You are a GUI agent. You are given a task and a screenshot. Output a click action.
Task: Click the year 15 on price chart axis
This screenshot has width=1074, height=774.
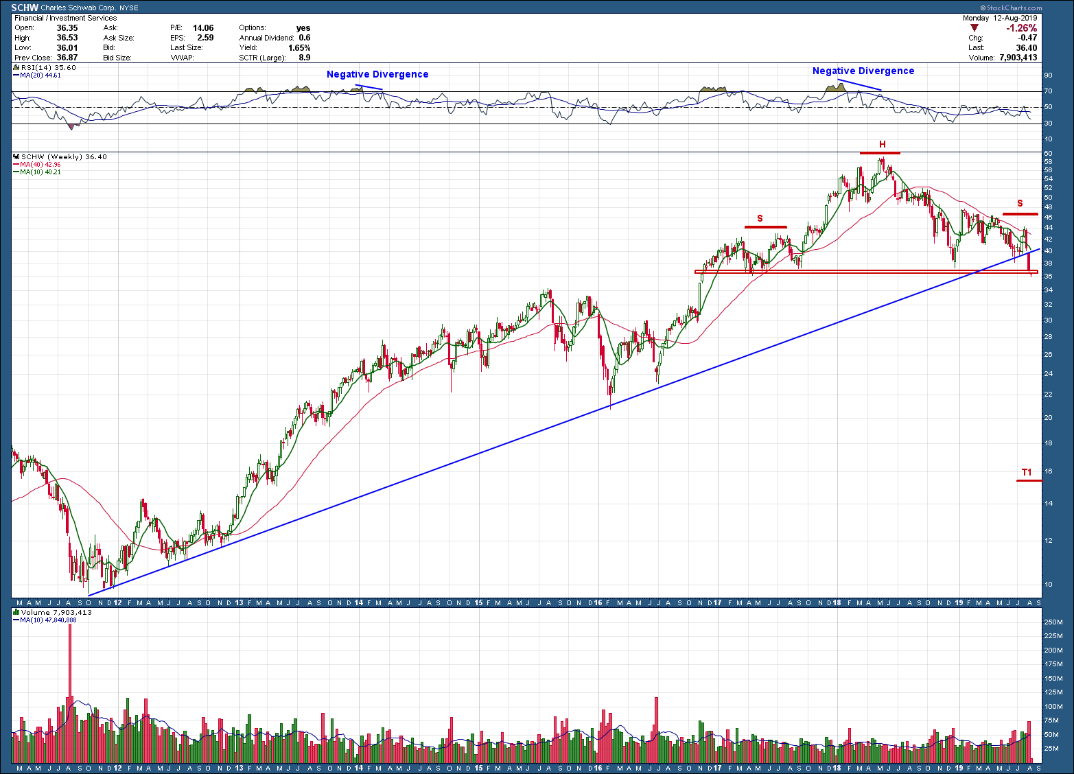coord(478,602)
